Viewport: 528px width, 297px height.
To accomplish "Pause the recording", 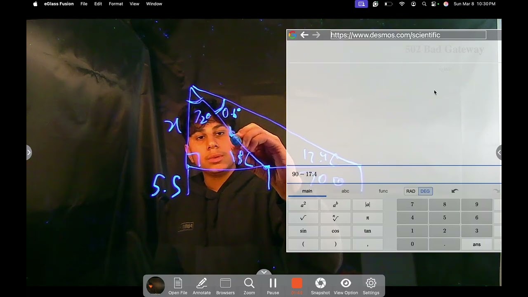I will (273, 286).
